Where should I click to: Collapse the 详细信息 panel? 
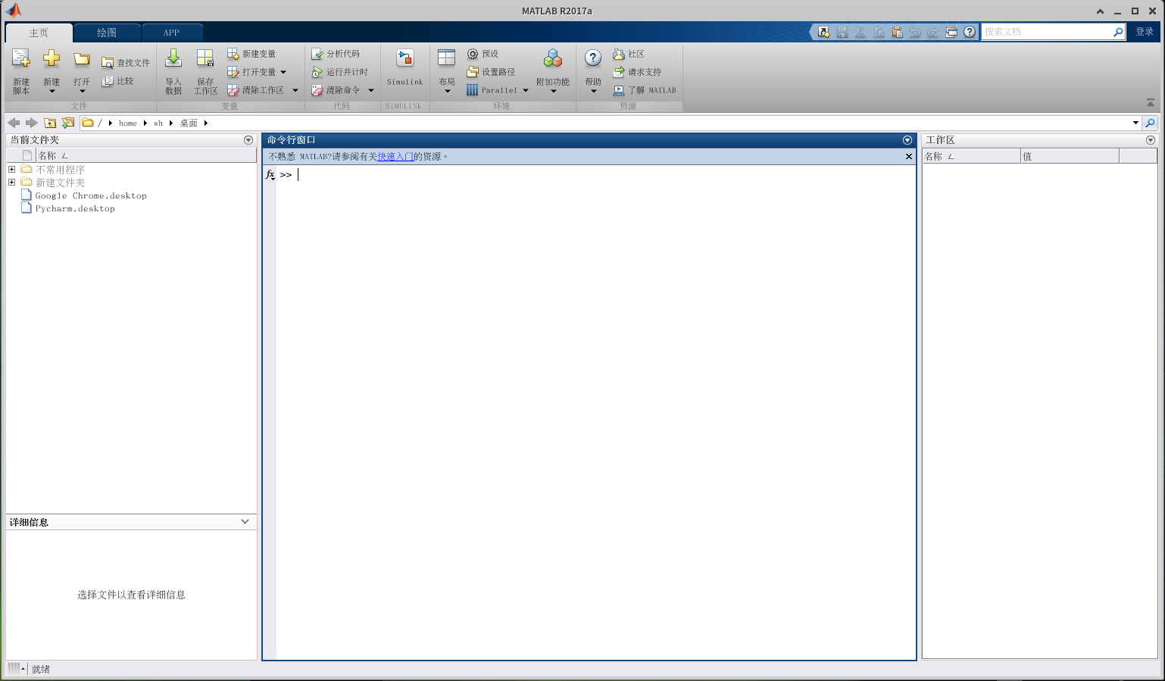pyautogui.click(x=245, y=521)
